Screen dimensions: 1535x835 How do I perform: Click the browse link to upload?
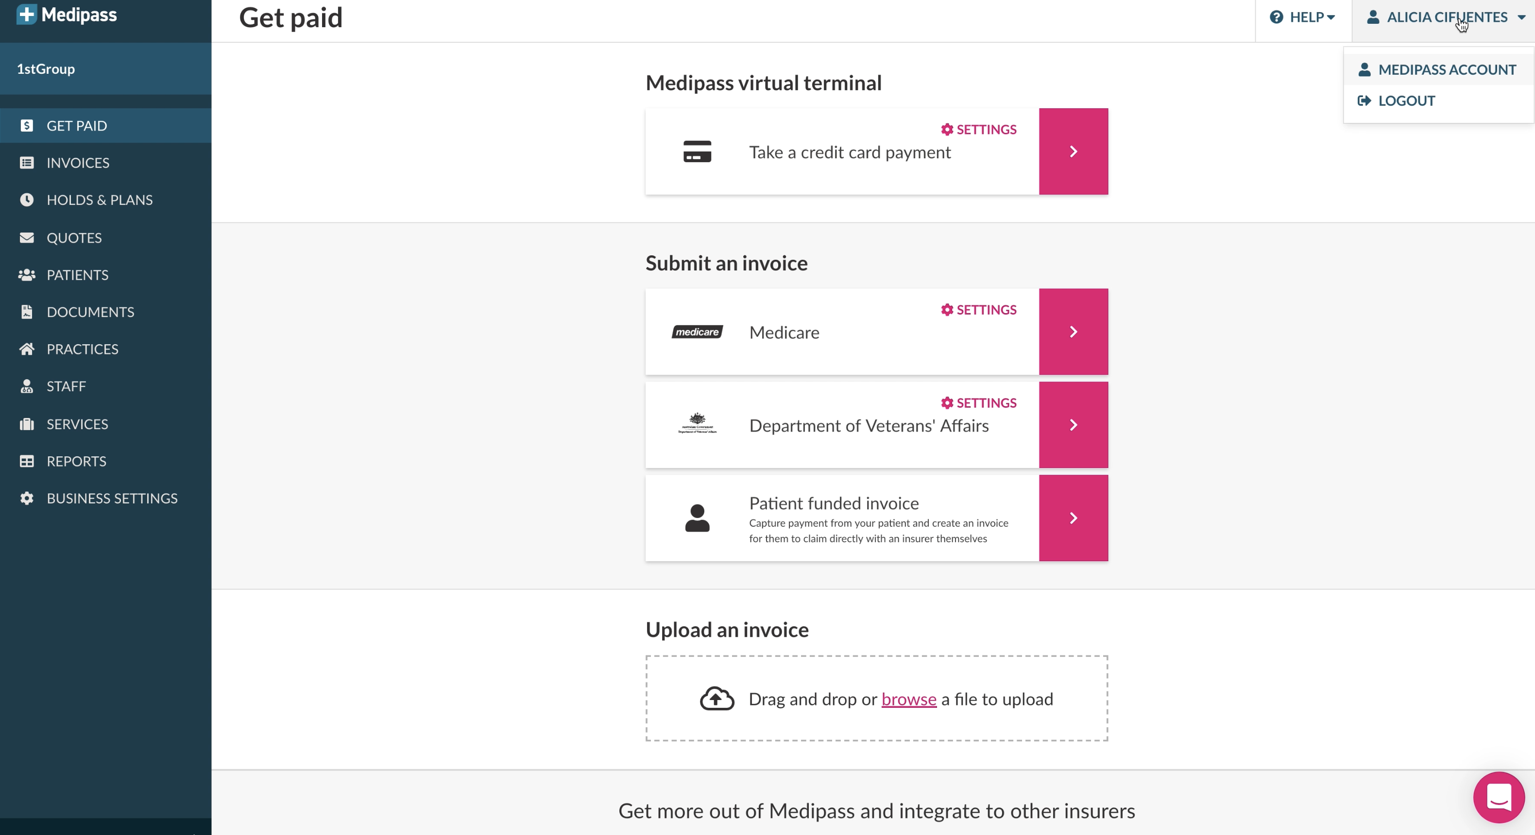908,699
